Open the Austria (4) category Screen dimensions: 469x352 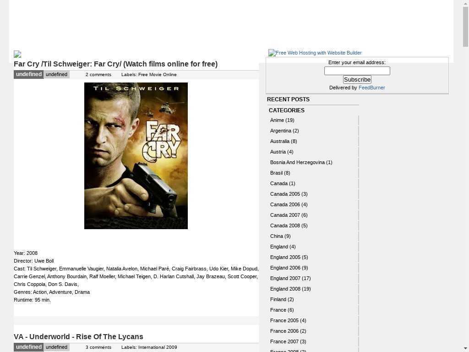click(x=282, y=152)
